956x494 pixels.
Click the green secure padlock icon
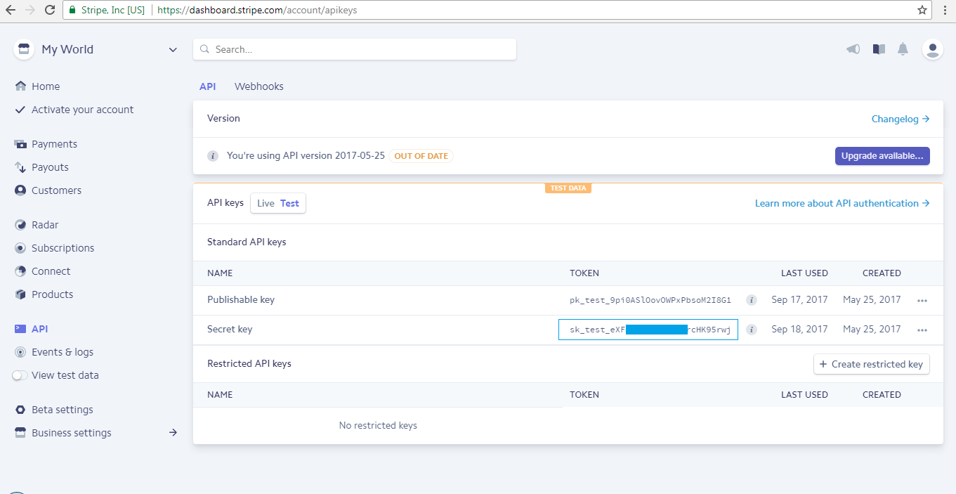(72, 10)
